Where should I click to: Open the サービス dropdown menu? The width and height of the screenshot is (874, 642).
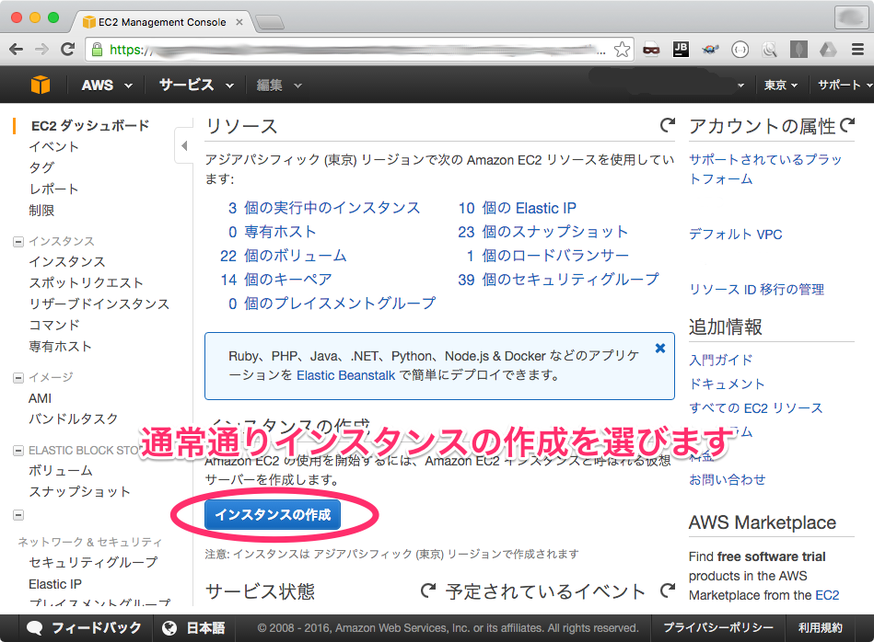(196, 86)
